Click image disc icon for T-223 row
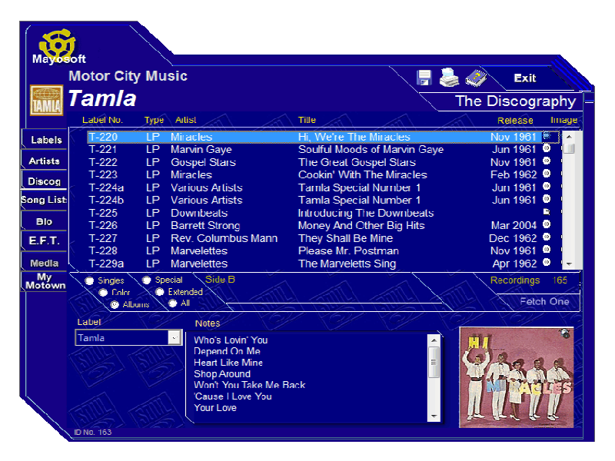This screenshot has width=615, height=461. [547, 174]
